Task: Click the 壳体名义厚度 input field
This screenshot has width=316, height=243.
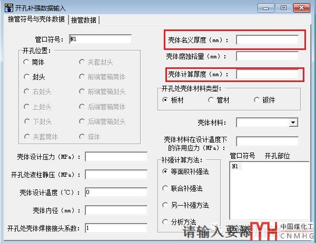Action: pos(267,39)
